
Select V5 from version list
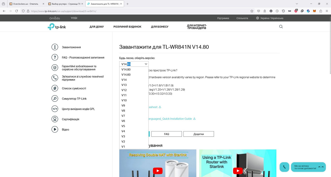click(134, 126)
